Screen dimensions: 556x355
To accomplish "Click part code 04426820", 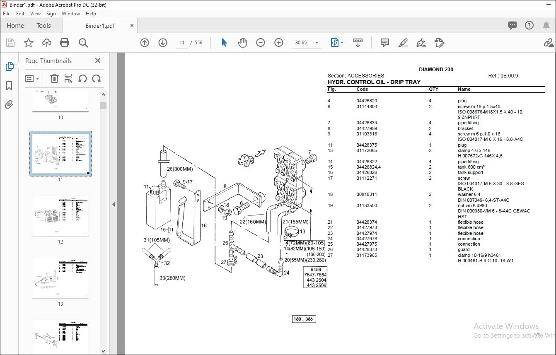I will click(x=367, y=101).
